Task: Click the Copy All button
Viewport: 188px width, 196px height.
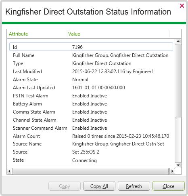Action: tap(99, 186)
